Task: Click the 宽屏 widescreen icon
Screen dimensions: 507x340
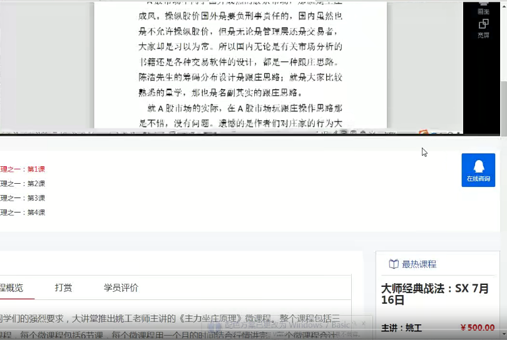Action: [x=483, y=24]
